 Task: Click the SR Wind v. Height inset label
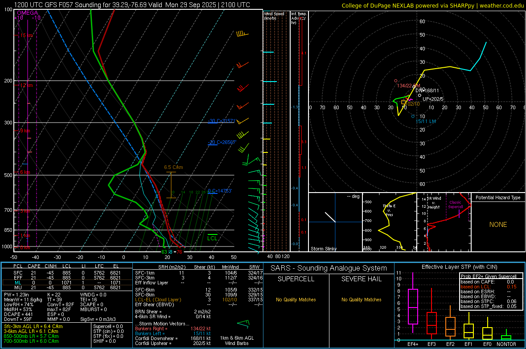click(434, 203)
